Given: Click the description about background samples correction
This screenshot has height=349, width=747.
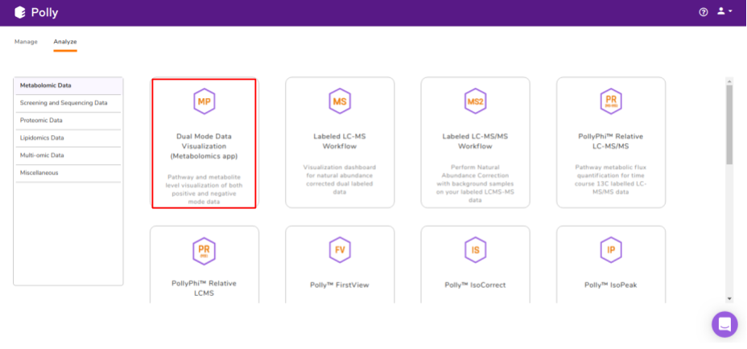Looking at the screenshot, I should [x=476, y=184].
